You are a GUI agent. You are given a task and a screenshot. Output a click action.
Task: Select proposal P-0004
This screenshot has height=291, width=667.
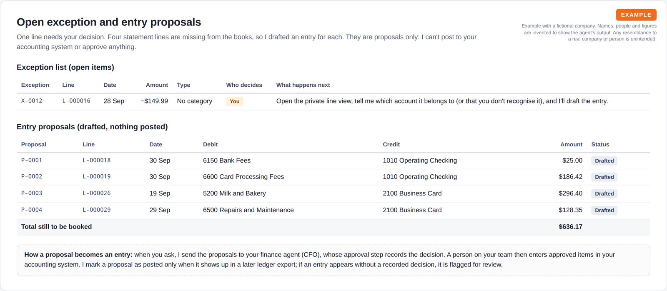[x=32, y=210]
